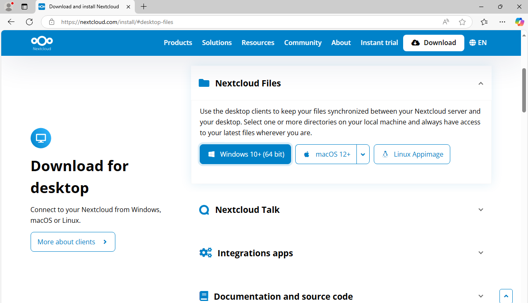
Task: Click the scroll-to-top arrow button
Action: (506, 296)
